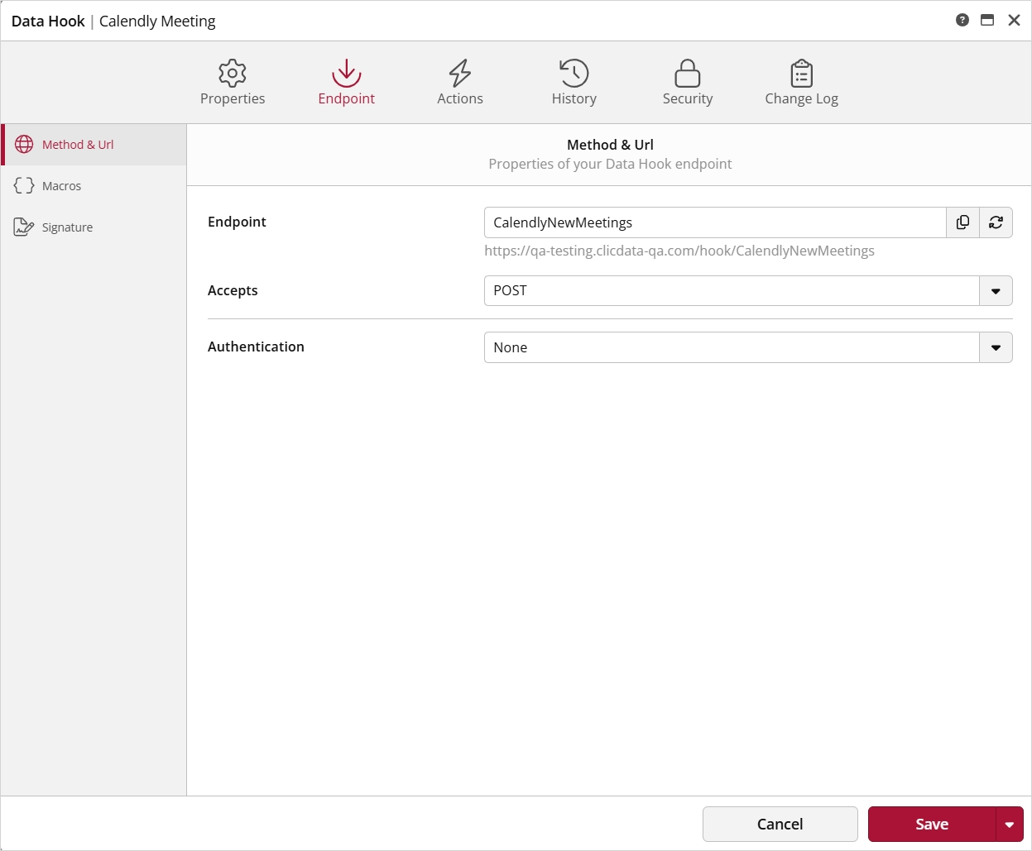Open the Actions lightning tab
Image resolution: width=1032 pixels, height=851 pixels.
(x=460, y=83)
